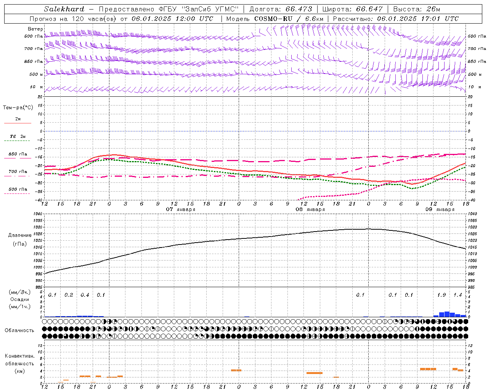Click the 'Предоставлено ФГБУ "ЗапСиб УГМС"' provider text
488x390 pixels.
point(169,9)
